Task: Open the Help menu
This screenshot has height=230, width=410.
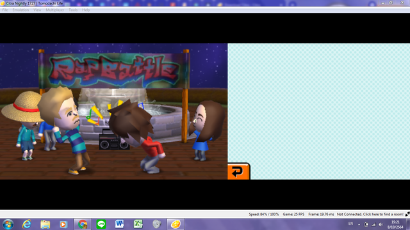Action: pyautogui.click(x=86, y=10)
